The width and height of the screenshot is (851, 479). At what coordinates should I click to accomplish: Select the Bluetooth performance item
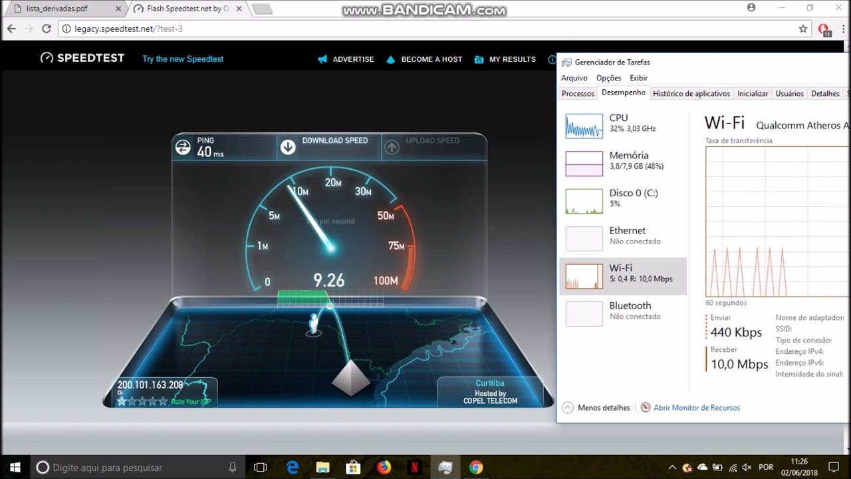623,313
